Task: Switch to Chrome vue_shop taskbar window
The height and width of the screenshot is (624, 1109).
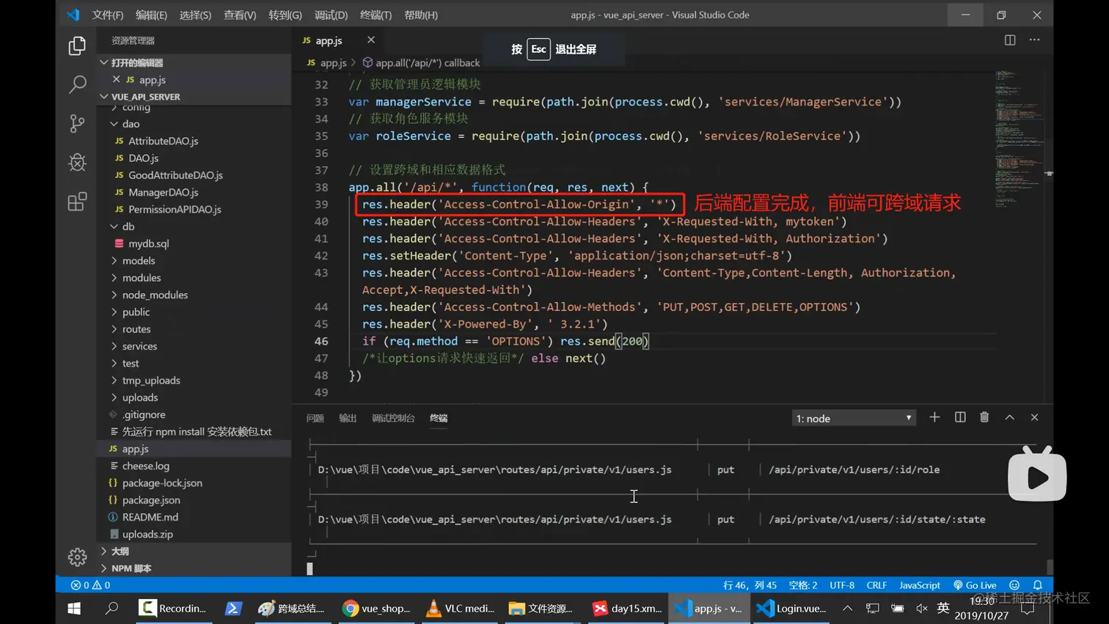Action: (x=376, y=609)
